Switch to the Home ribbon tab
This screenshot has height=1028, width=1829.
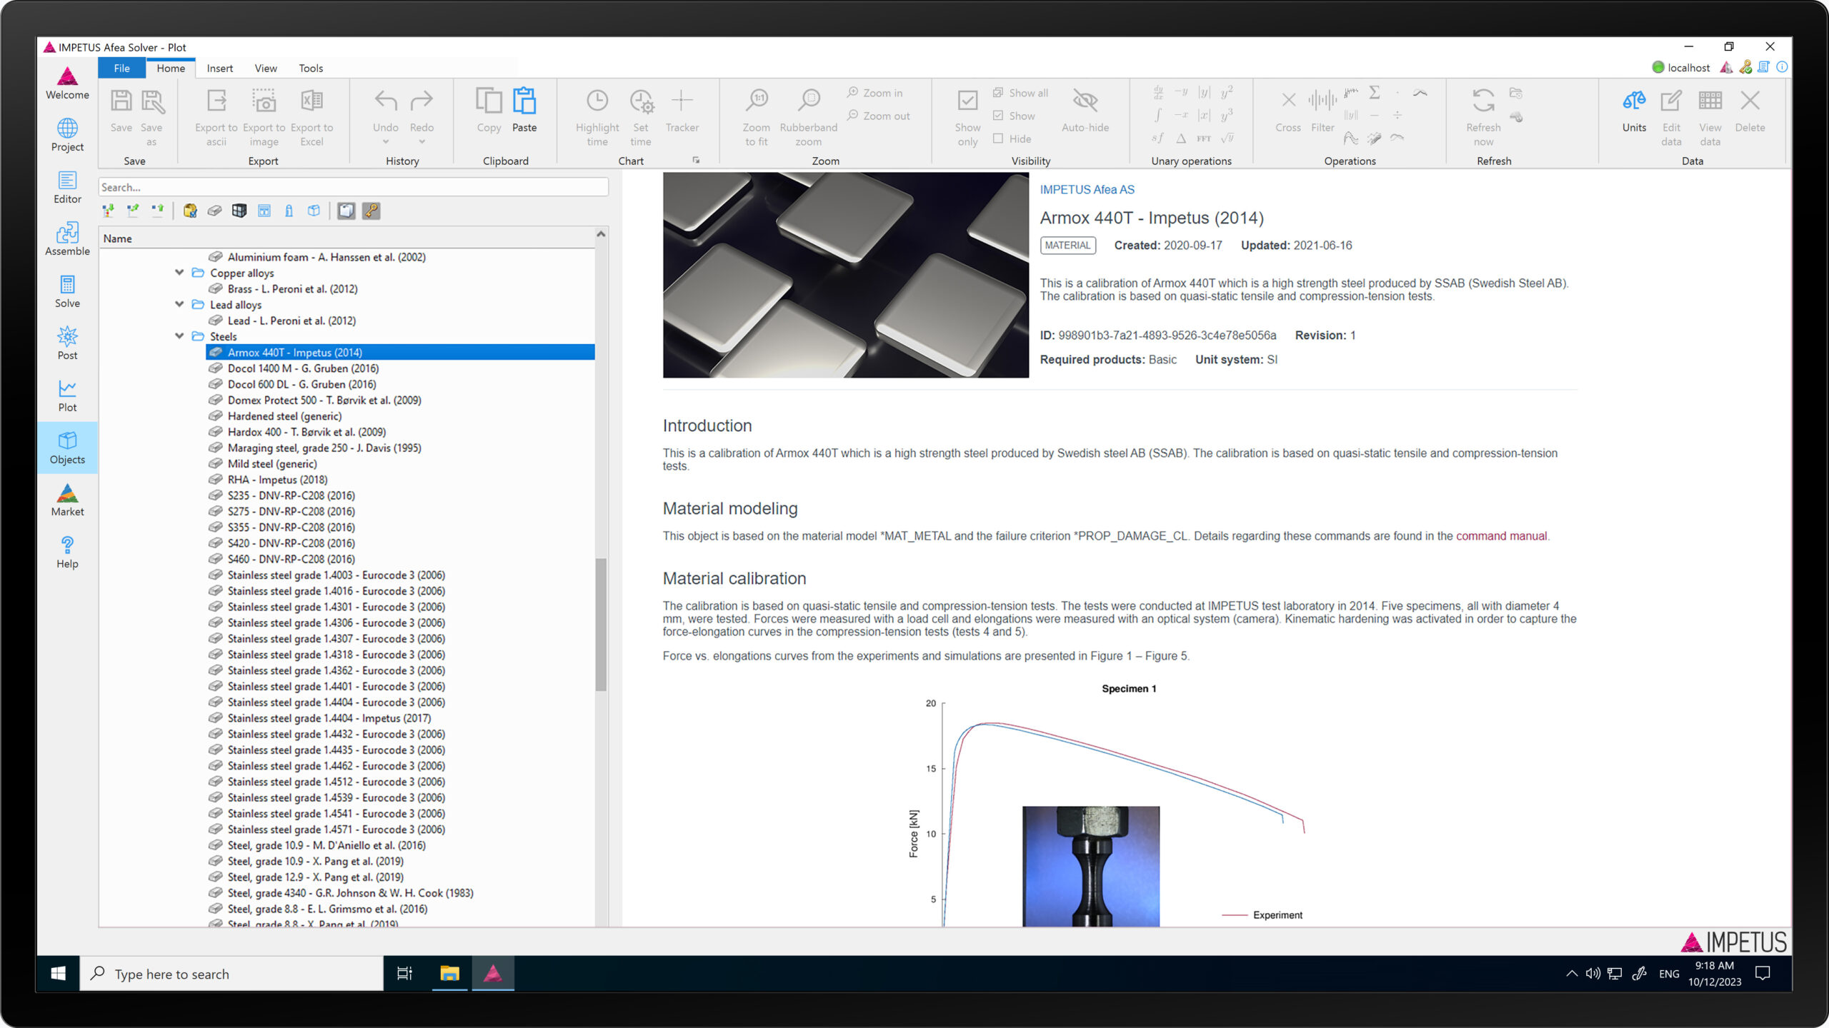point(171,68)
